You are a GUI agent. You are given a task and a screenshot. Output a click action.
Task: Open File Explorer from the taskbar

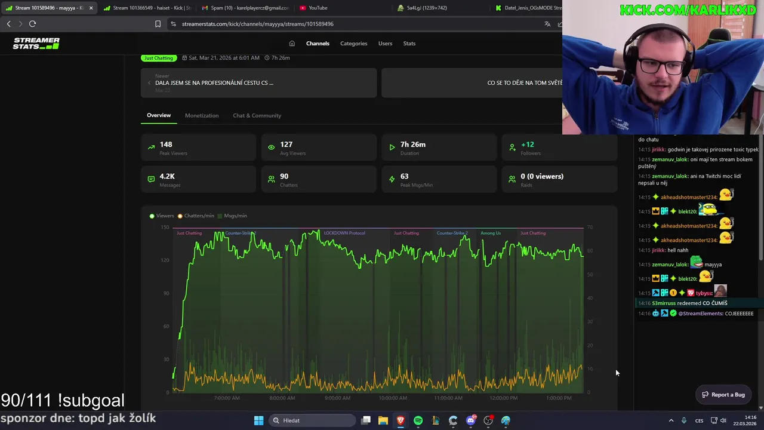click(x=383, y=420)
